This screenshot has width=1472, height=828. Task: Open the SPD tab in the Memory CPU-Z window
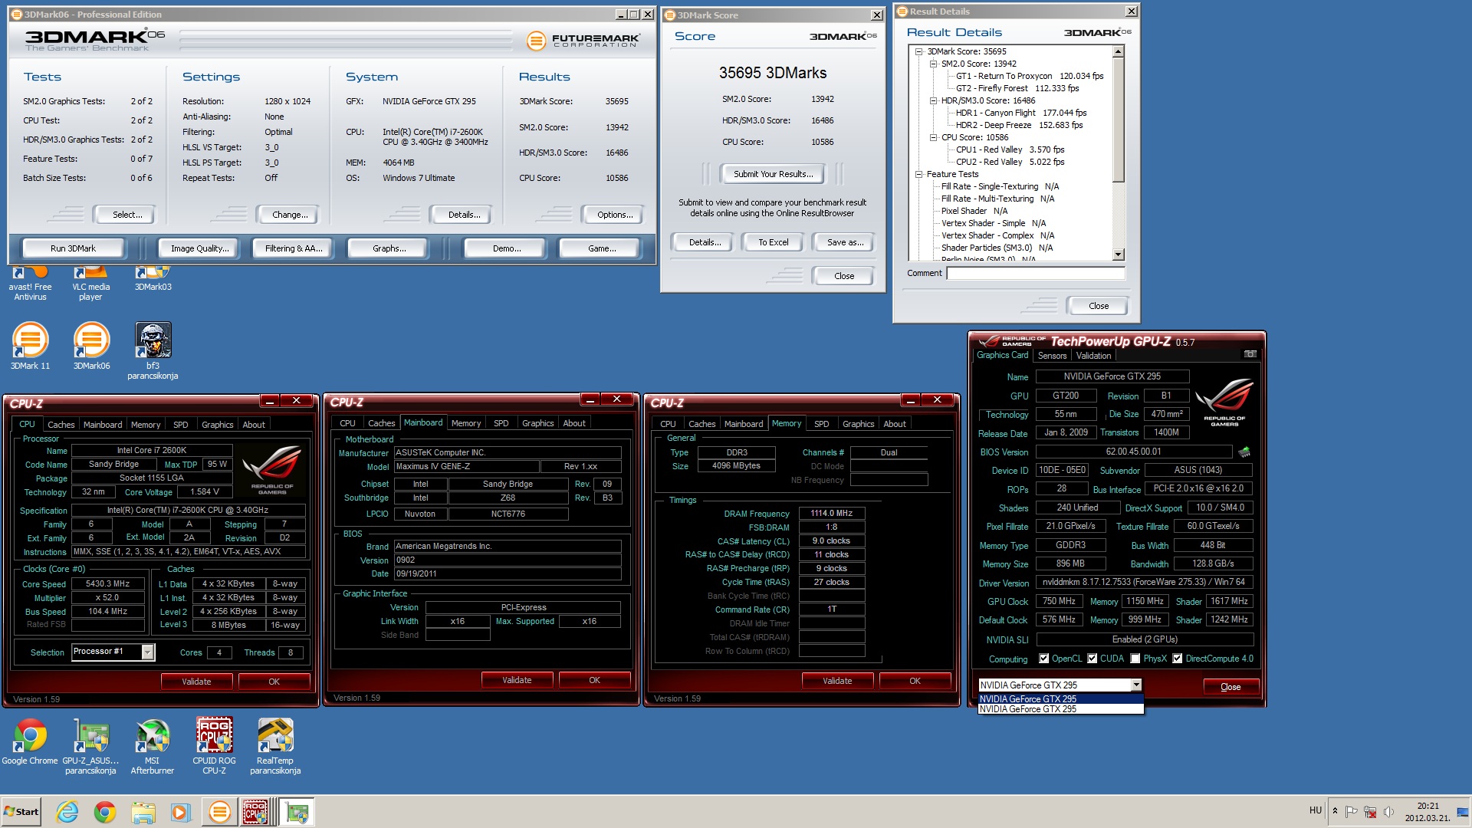821,424
